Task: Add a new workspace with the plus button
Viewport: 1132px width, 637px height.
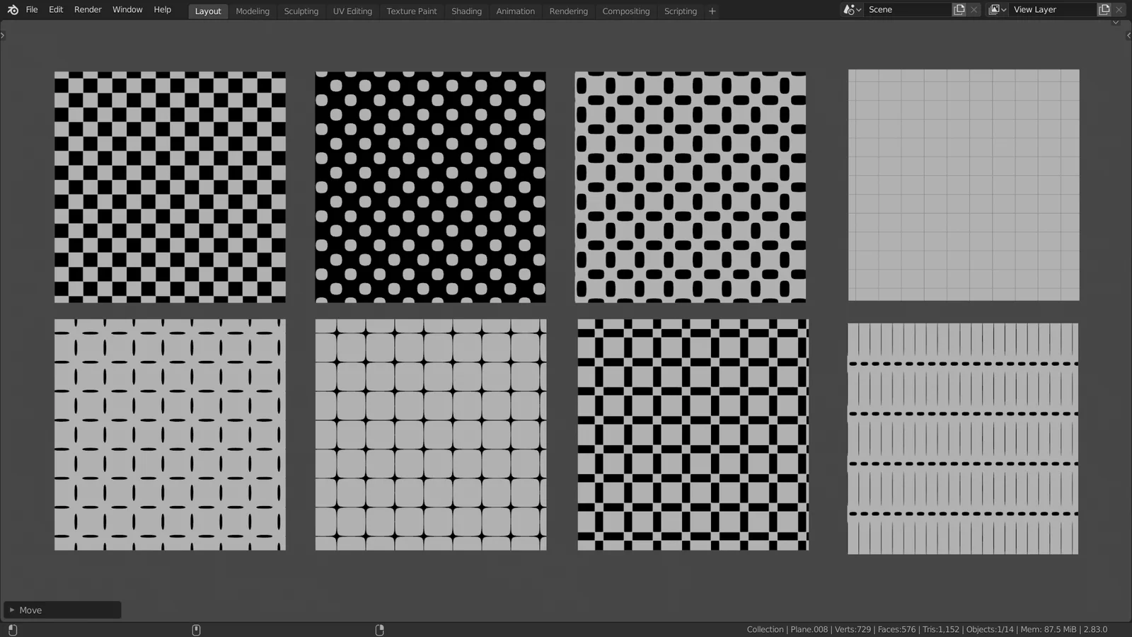Action: (712, 11)
